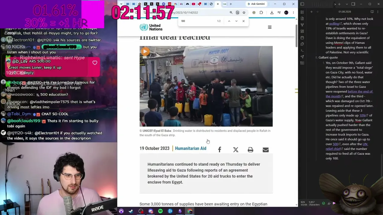Go to previous find-in-page match

point(229,21)
